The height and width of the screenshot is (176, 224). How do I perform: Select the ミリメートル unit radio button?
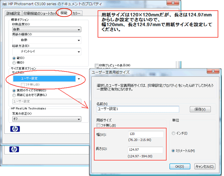tap(173, 151)
